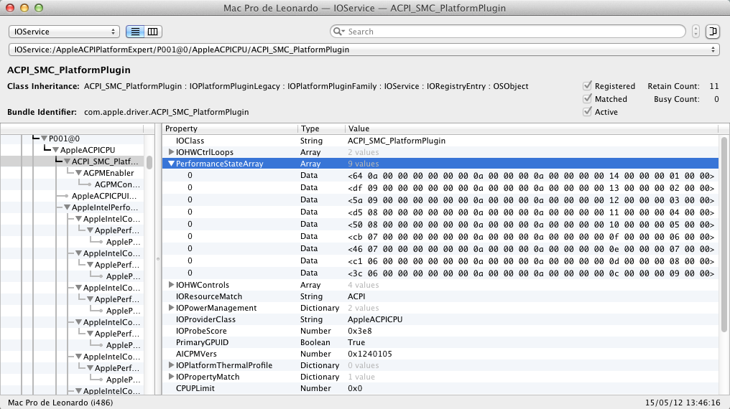Viewport: 730px width, 409px height.
Task: Collapse the ACPI_SMC_Platf... tree node
Action: tap(67, 161)
